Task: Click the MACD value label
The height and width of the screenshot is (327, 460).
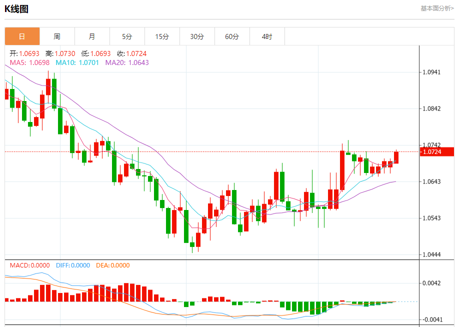Action: [x=29, y=265]
